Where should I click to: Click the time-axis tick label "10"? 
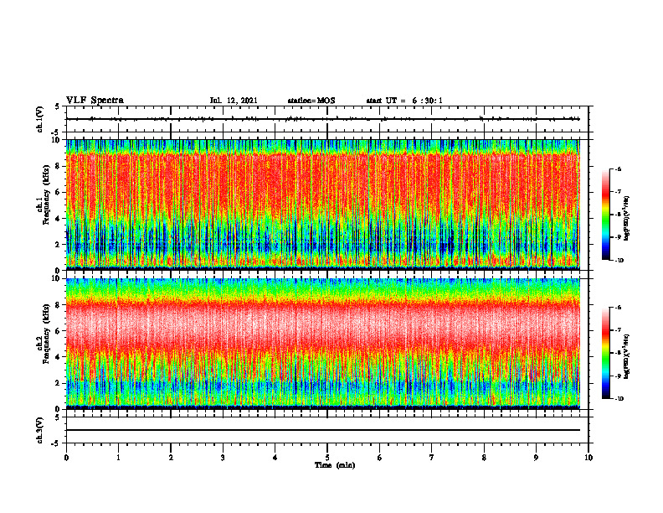(x=588, y=458)
